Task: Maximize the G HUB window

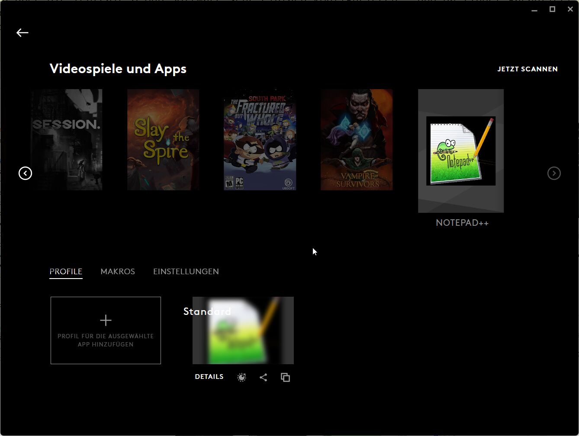Action: (552, 9)
